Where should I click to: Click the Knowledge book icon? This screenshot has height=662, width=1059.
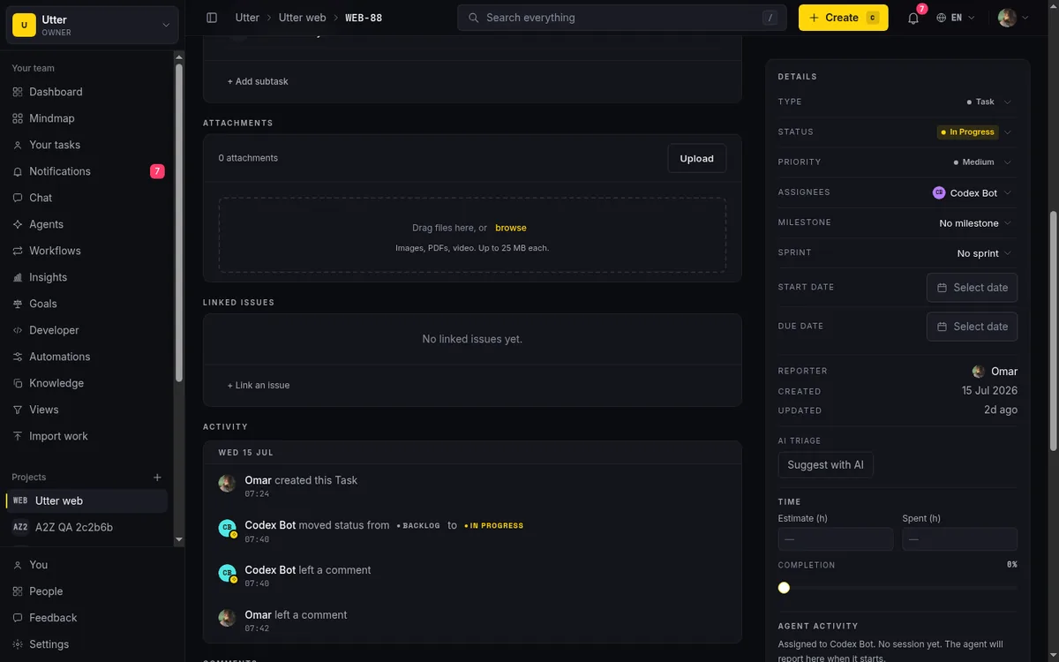click(18, 383)
